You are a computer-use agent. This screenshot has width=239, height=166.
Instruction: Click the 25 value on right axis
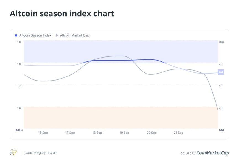click(220, 108)
